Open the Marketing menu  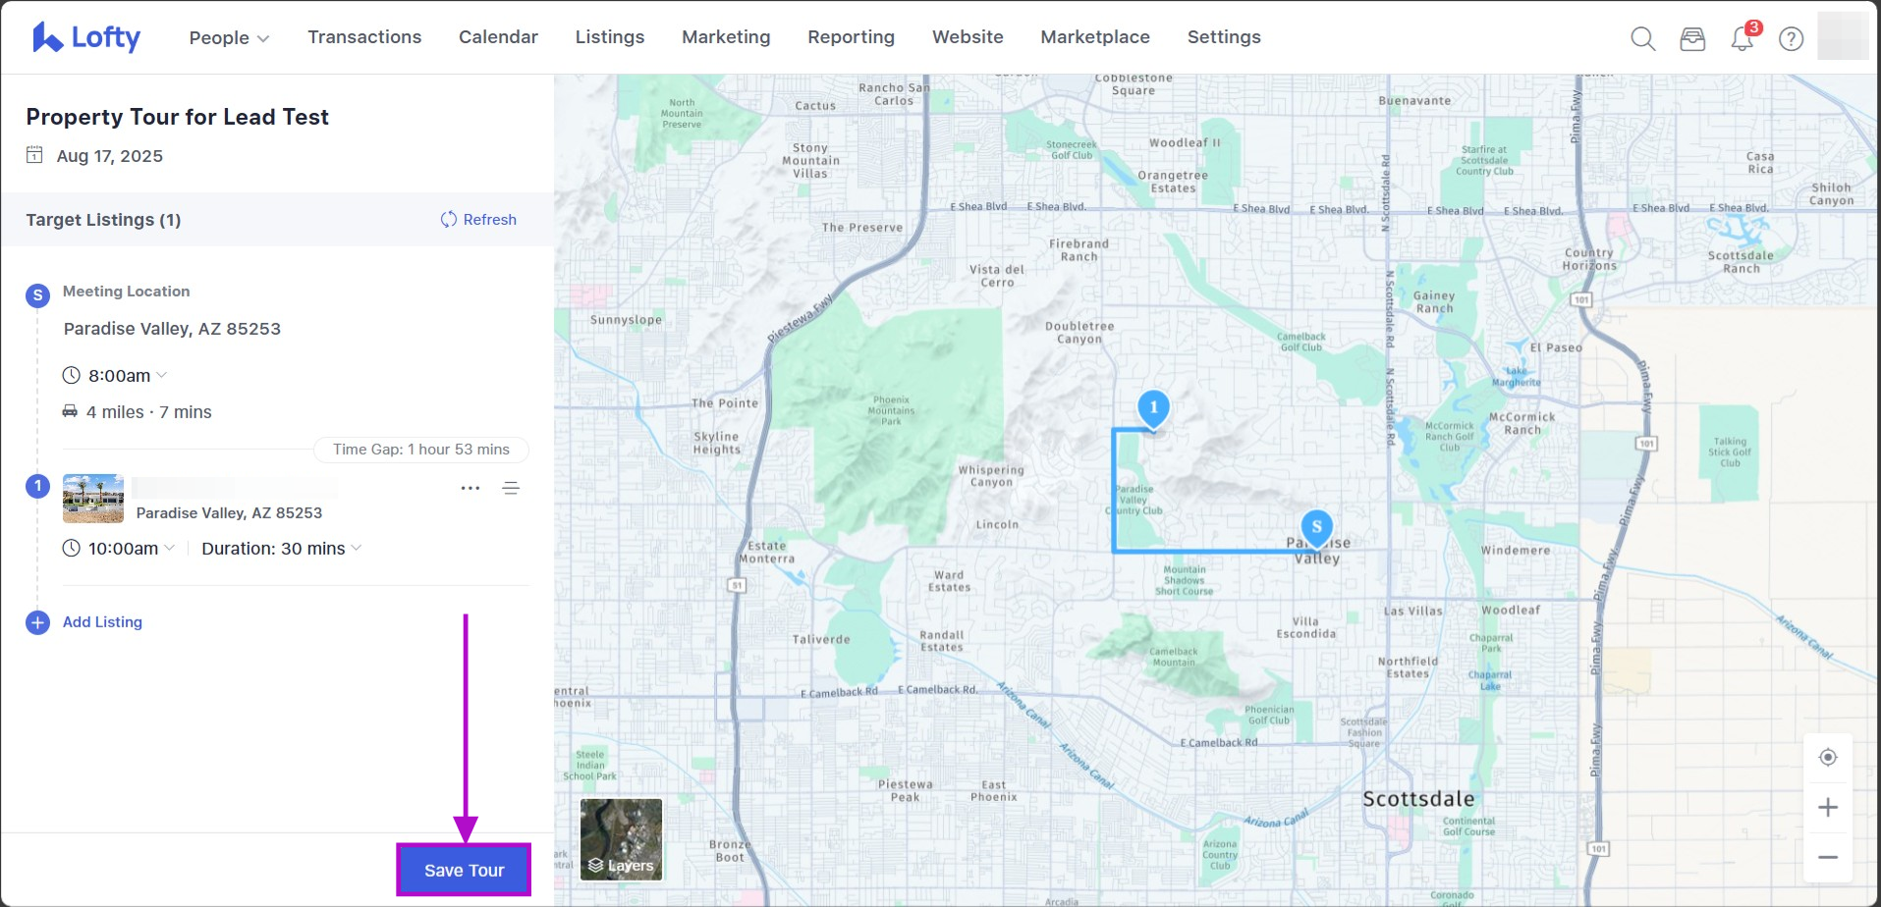(x=726, y=37)
